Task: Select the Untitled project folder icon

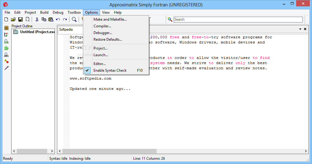Action: click(x=16, y=32)
